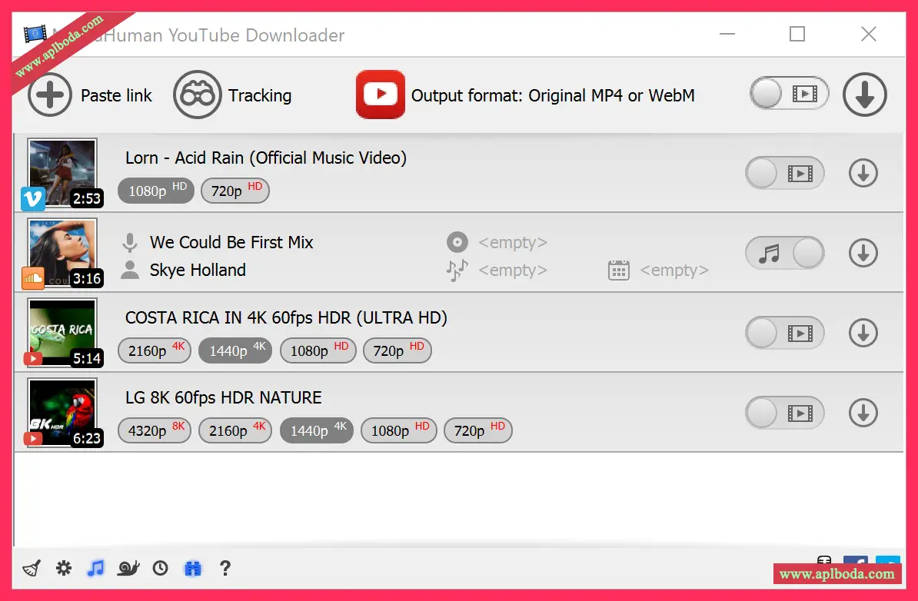Open preferences with the gear icon
Image resolution: width=918 pixels, height=601 pixels.
[x=64, y=568]
